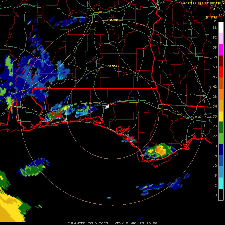The image size is (225, 225).
Task: Click the navy blue swatch near 18
Action: click(221, 150)
